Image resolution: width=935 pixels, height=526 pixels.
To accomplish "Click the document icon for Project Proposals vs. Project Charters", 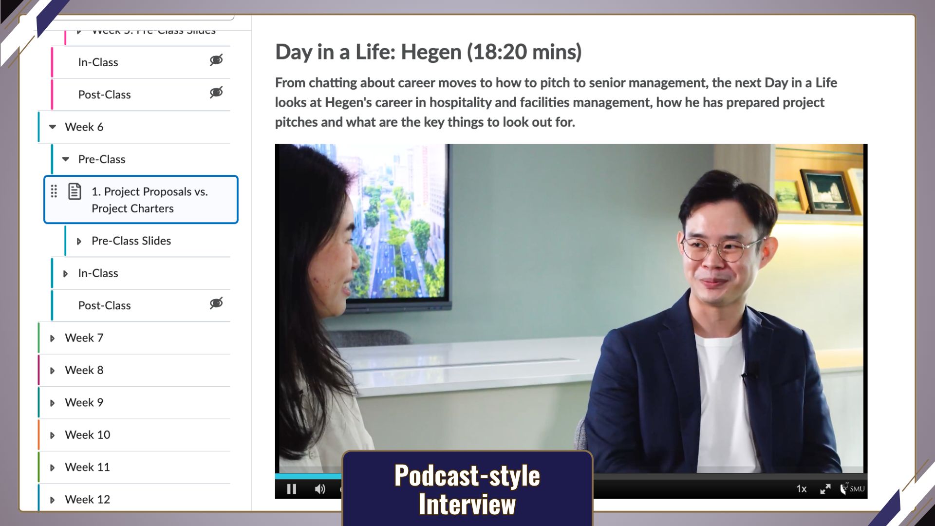I will click(75, 191).
